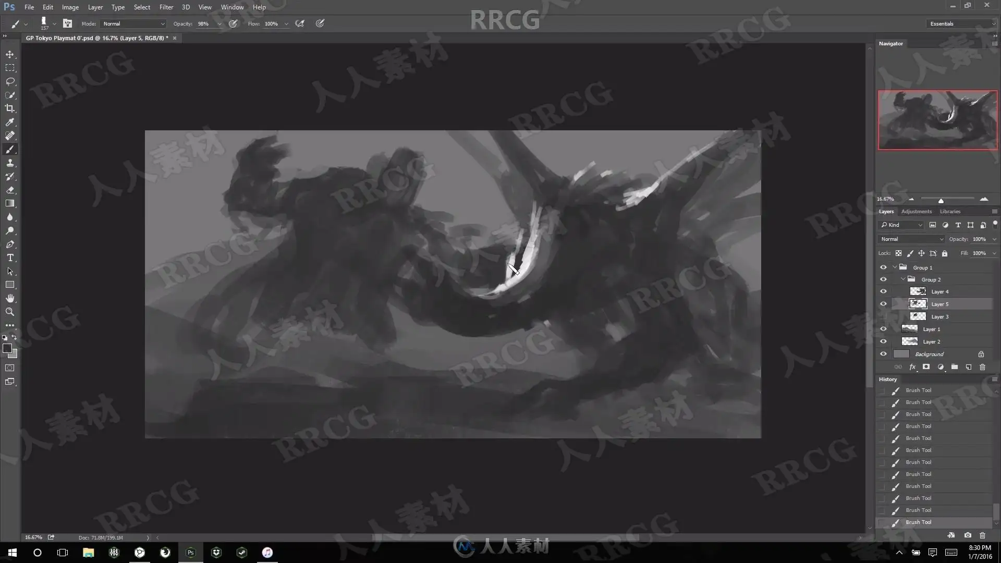Viewport: 1001px width, 563px height.
Task: Open layer blend mode Normal dropdown
Action: pyautogui.click(x=911, y=239)
